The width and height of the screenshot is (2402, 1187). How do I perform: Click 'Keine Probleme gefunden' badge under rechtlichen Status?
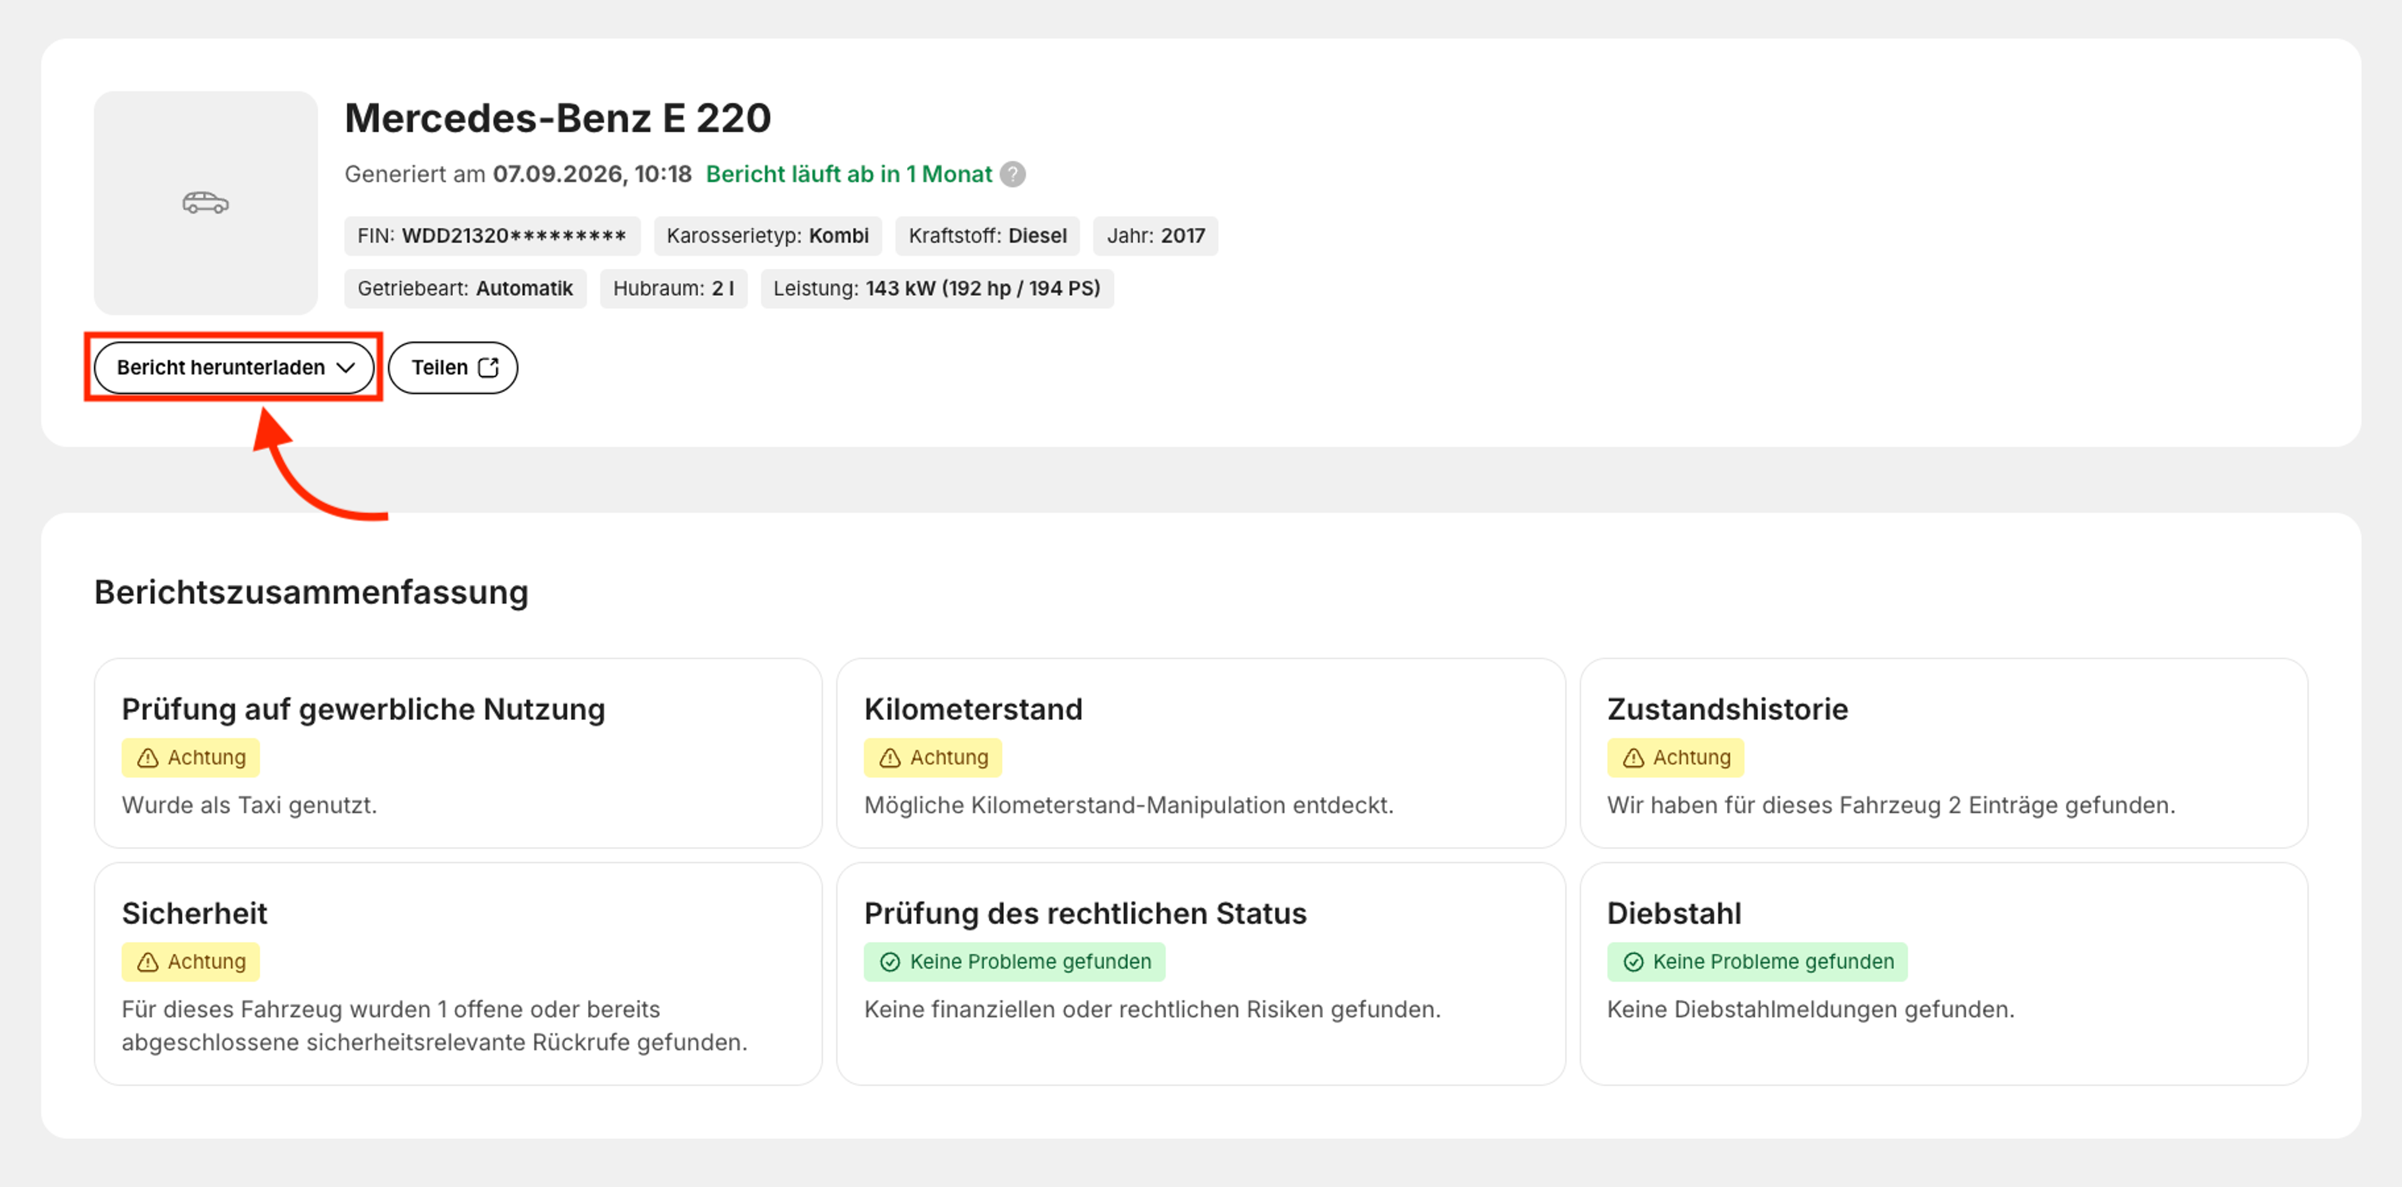click(x=1015, y=961)
